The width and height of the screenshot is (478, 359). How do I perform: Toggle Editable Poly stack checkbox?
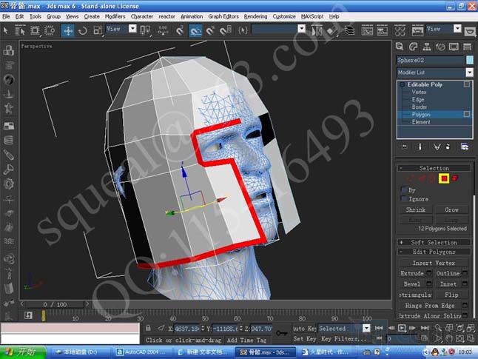coord(467,84)
